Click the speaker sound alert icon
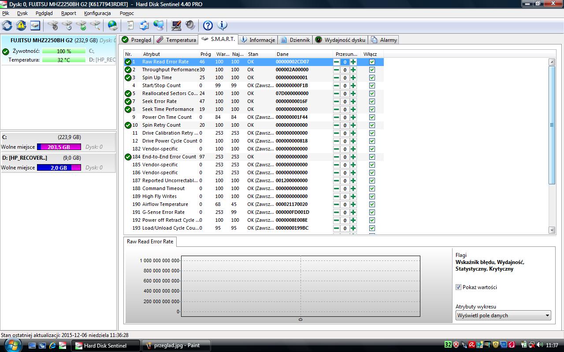 coord(190,26)
